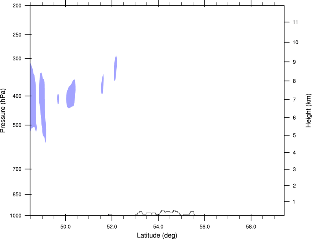Viewport: 312px width, 239px height.
Task: Click the 50.0 latitude tick label
Action: pyautogui.click(x=65, y=227)
